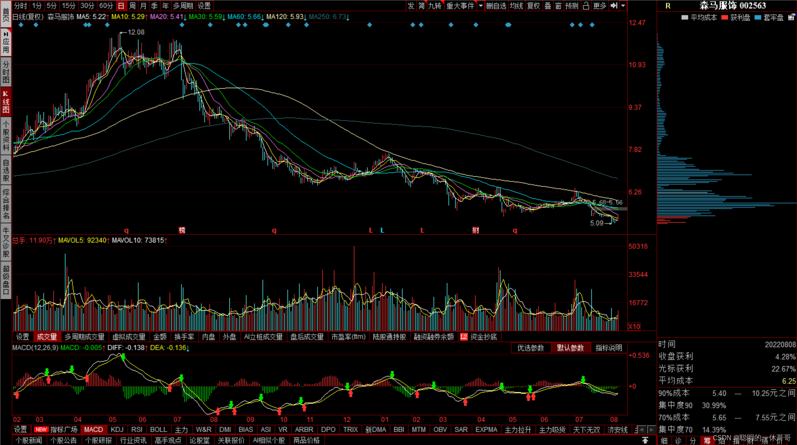This screenshot has height=445, width=797.
Task: Click the red 获利盘 legend swatch
Action: pos(725,17)
